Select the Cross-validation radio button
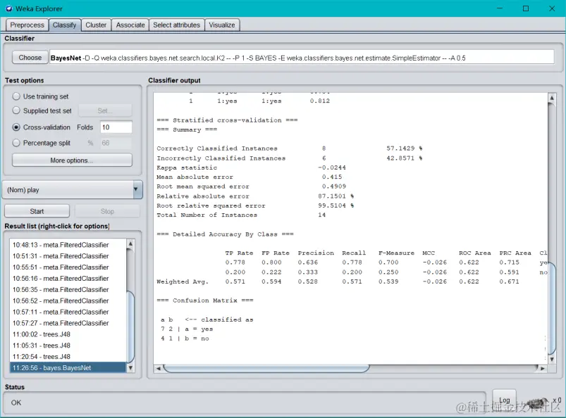Screen dimensions: 566x418 click(x=16, y=127)
